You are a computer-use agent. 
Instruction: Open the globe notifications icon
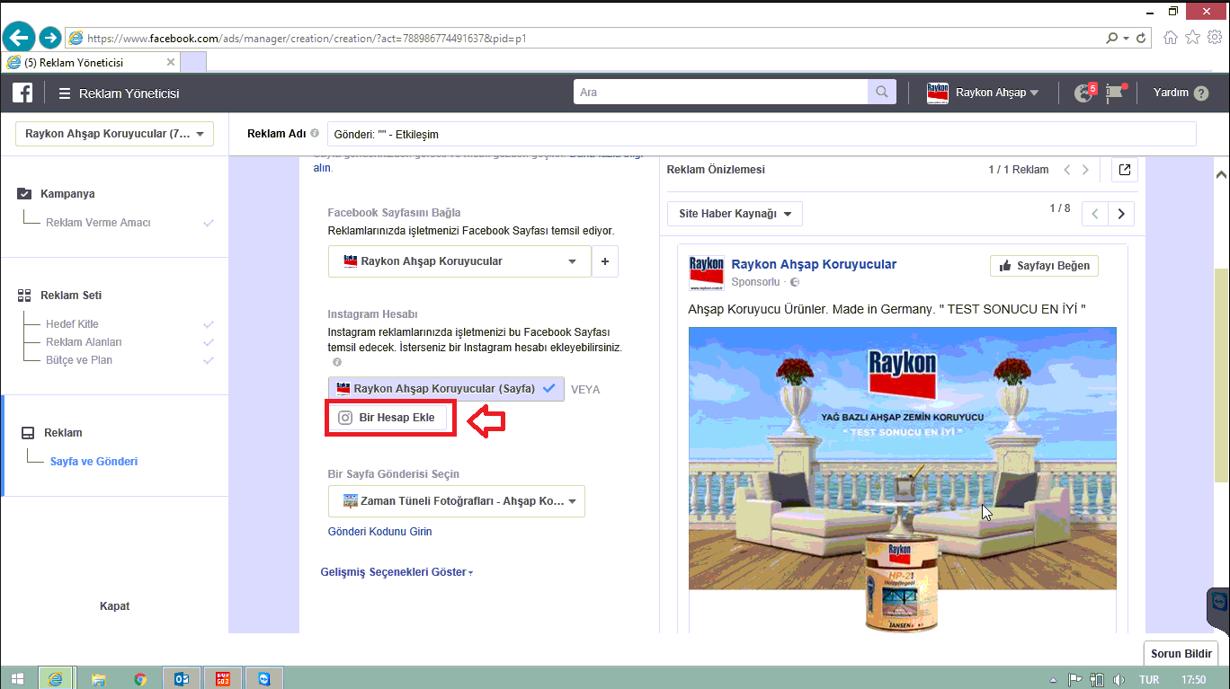coord(1083,93)
